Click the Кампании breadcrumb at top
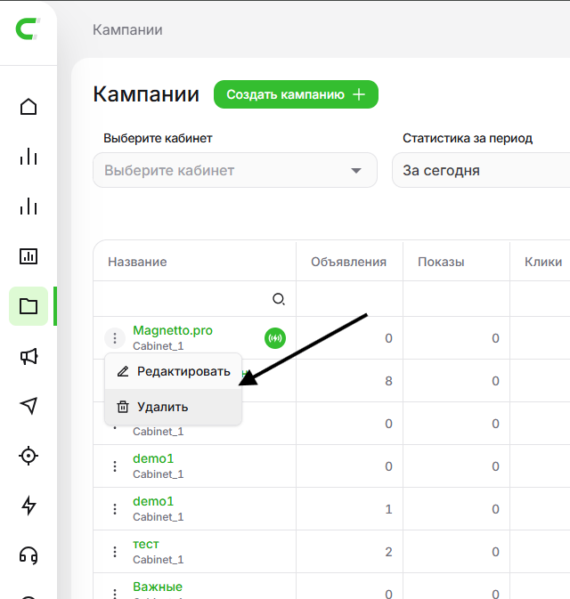The height and width of the screenshot is (599, 570). click(127, 29)
